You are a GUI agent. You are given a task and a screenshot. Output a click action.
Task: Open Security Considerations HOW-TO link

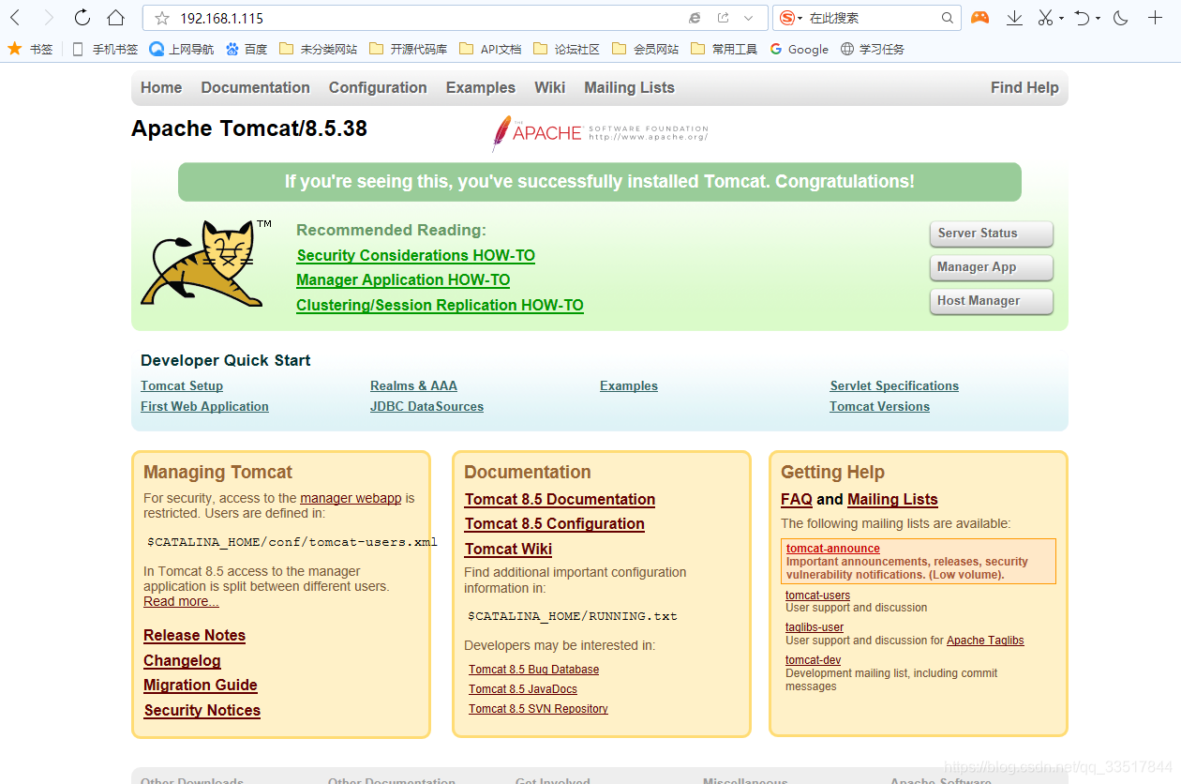[x=416, y=255]
